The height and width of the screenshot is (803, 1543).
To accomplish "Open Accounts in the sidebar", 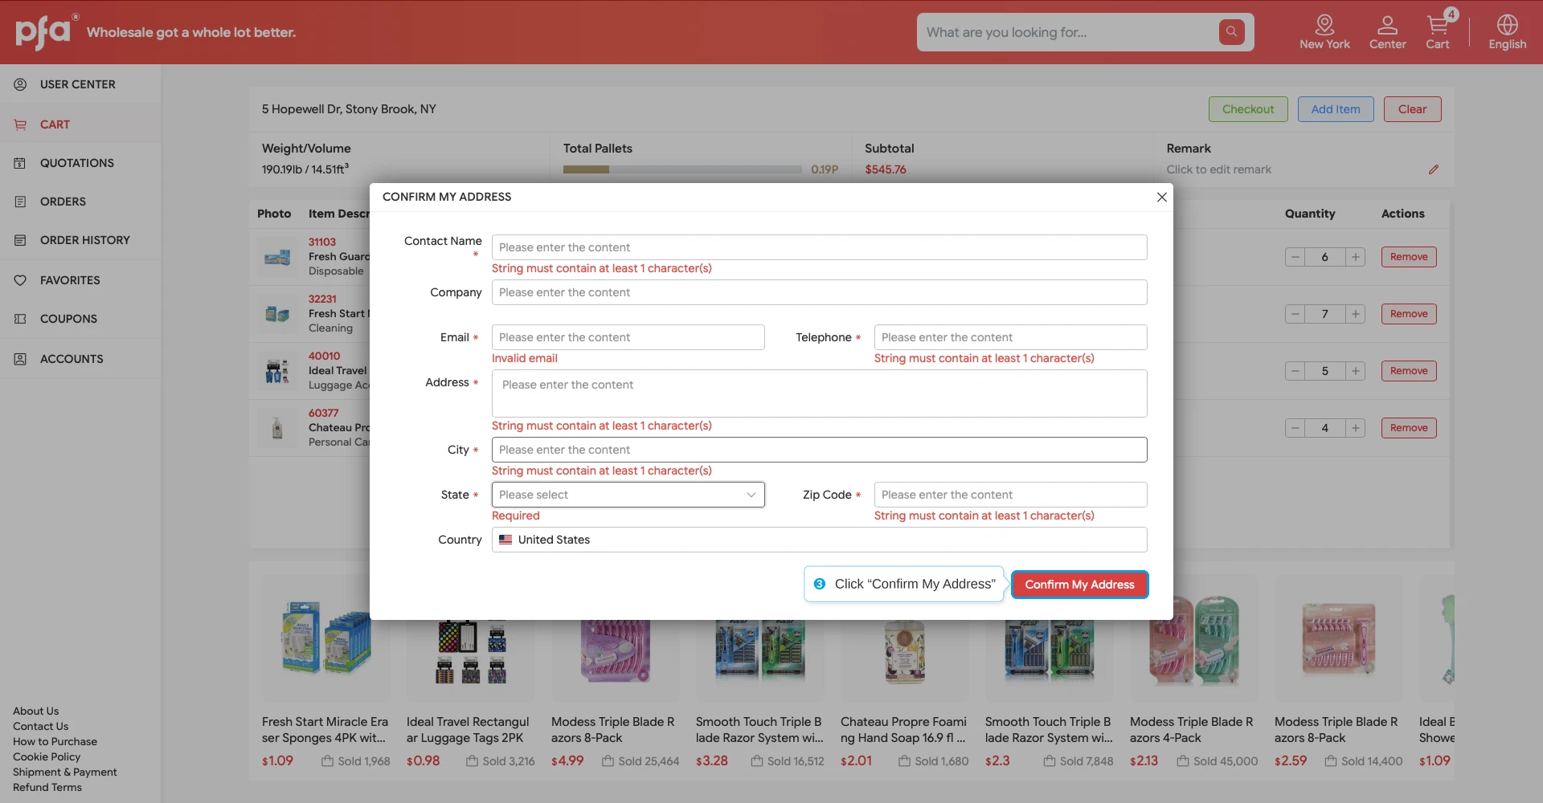I will (80, 359).
